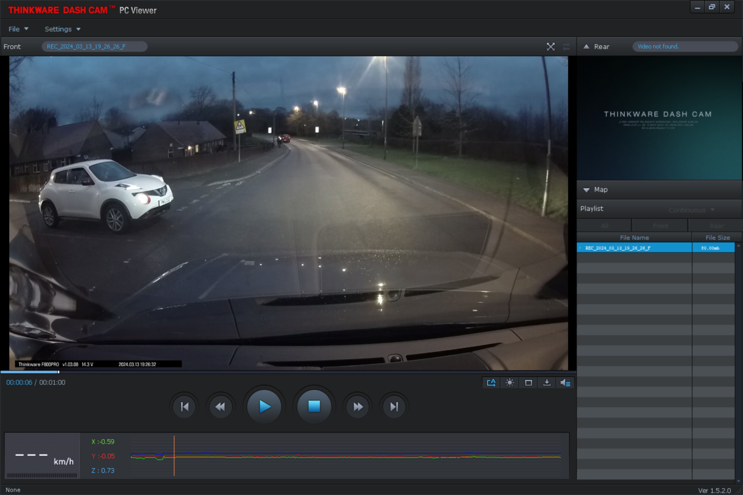Click the Playlist panel heading

[x=592, y=209]
